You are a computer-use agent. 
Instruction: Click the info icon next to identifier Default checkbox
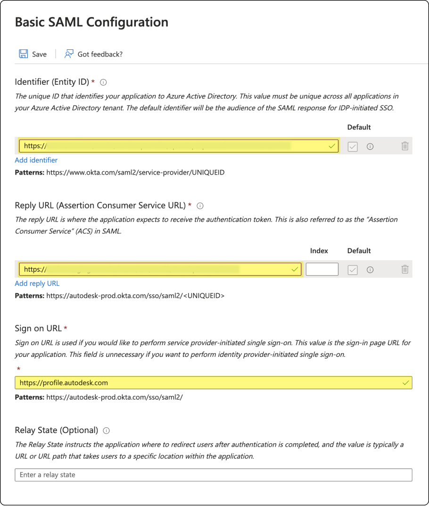click(370, 146)
